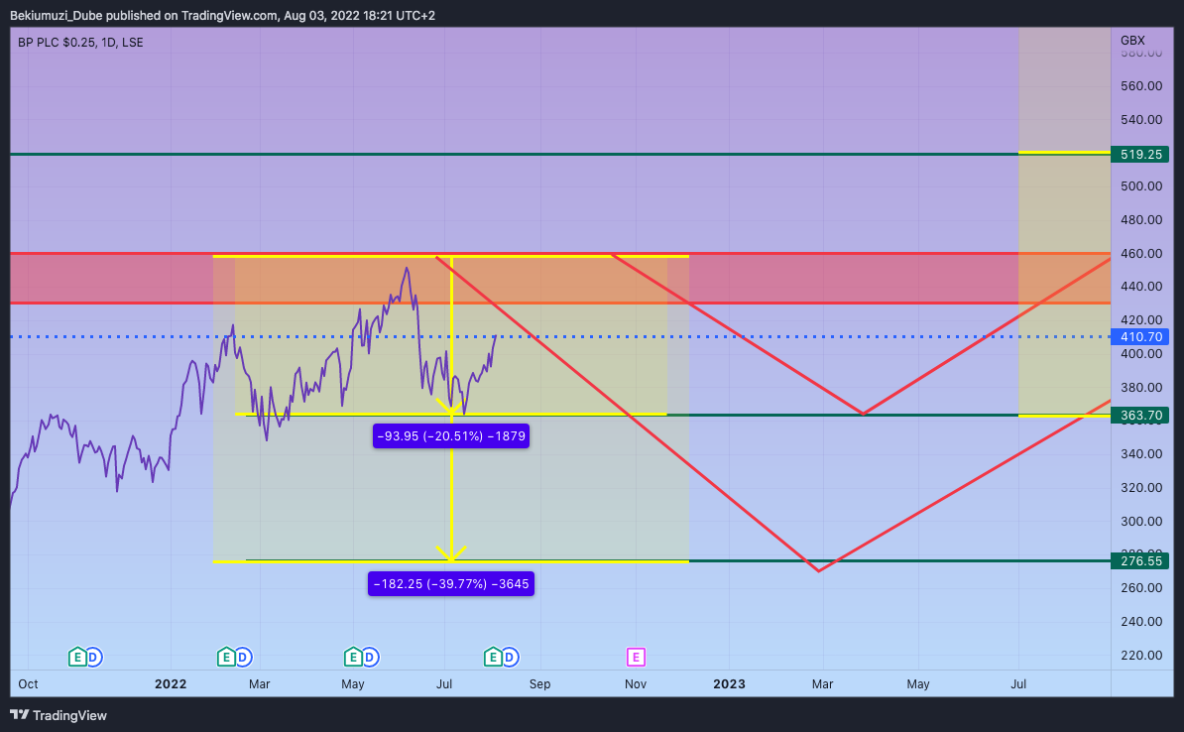
Task: Open the dividend D icon just before Mar 2022
Action: [242, 658]
